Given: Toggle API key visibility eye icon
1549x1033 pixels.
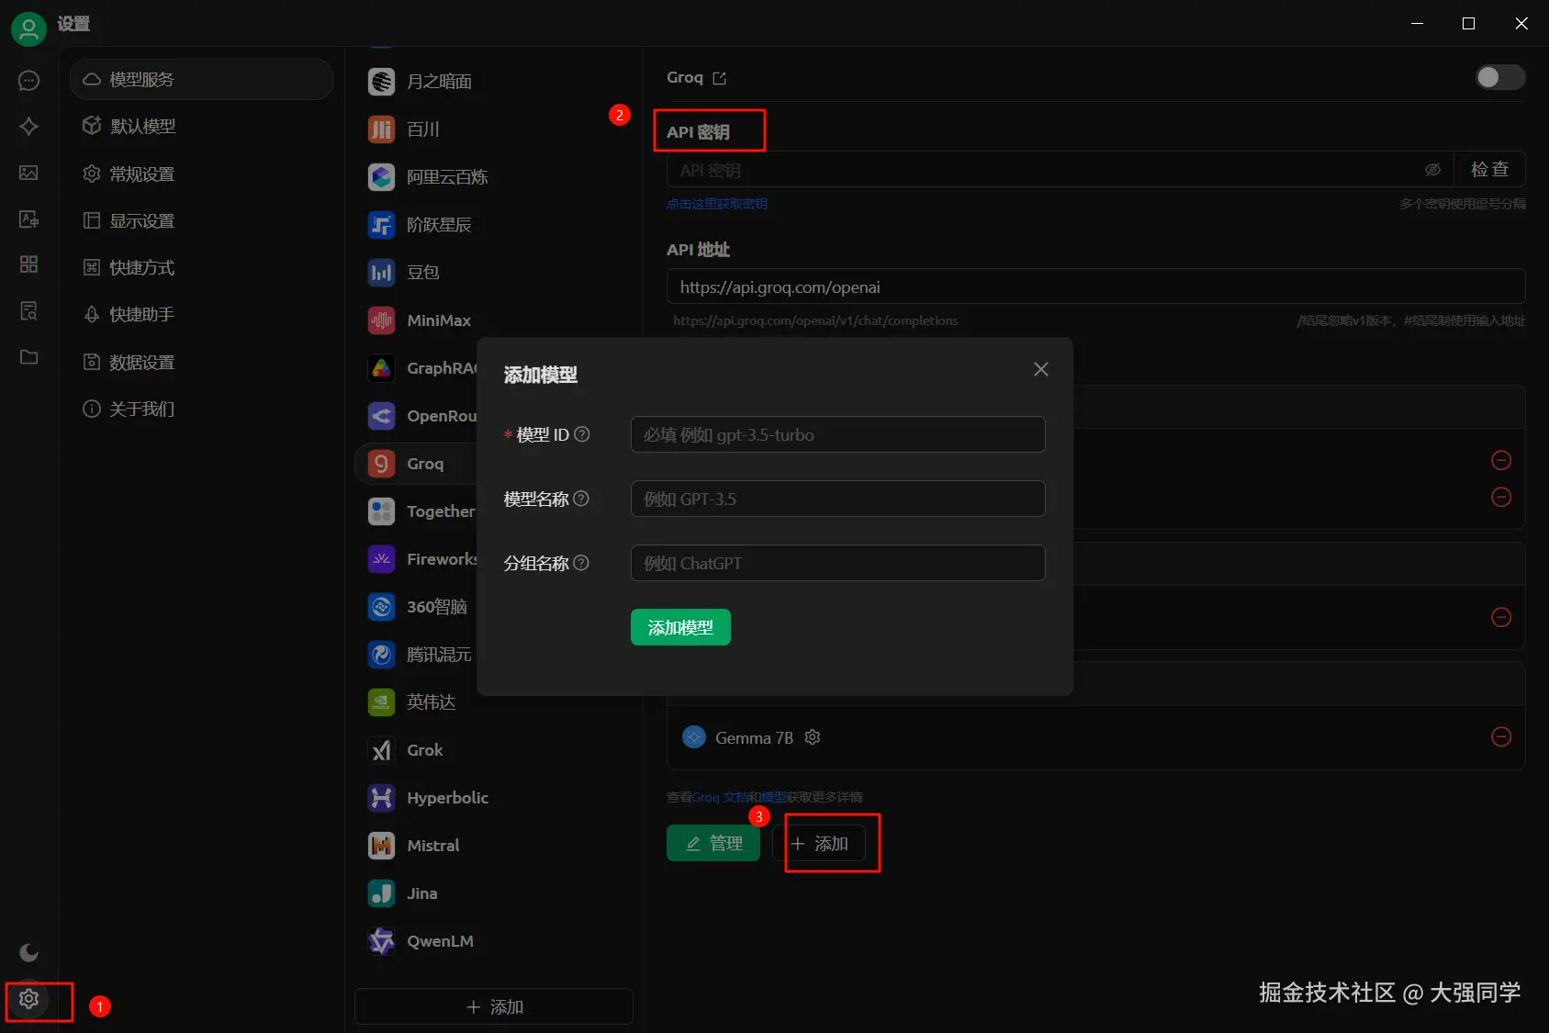Looking at the screenshot, I should 1432,170.
